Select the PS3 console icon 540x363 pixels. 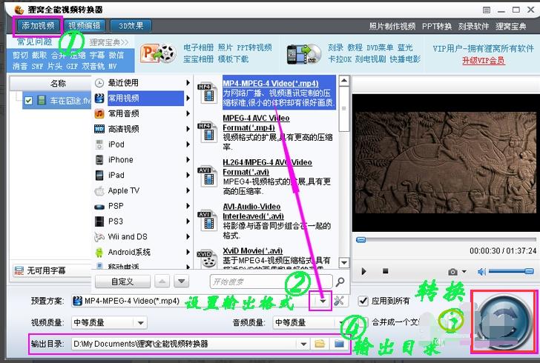(x=99, y=222)
